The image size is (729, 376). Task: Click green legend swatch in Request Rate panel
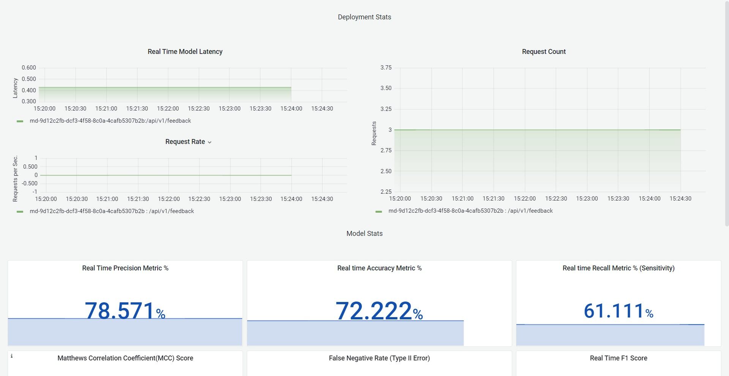(x=20, y=212)
